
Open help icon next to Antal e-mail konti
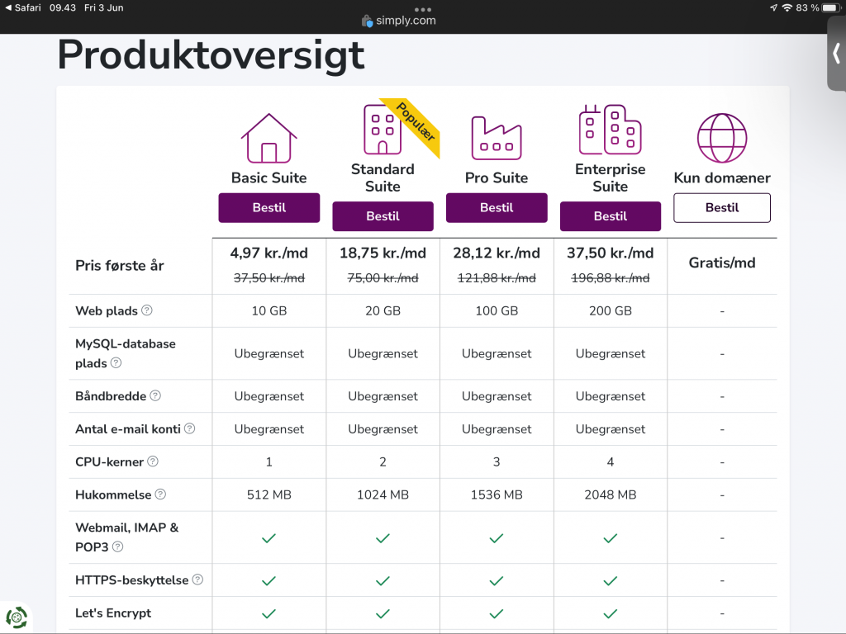[x=190, y=428]
